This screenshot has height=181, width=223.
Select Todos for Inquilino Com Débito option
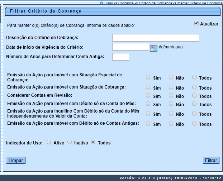(x=194, y=114)
